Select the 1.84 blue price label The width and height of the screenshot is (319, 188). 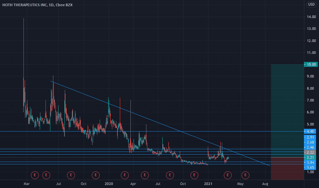click(x=310, y=162)
